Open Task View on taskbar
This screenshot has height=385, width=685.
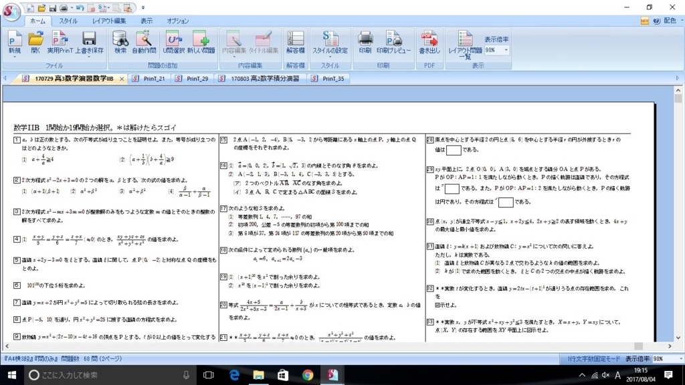pyautogui.click(x=209, y=375)
